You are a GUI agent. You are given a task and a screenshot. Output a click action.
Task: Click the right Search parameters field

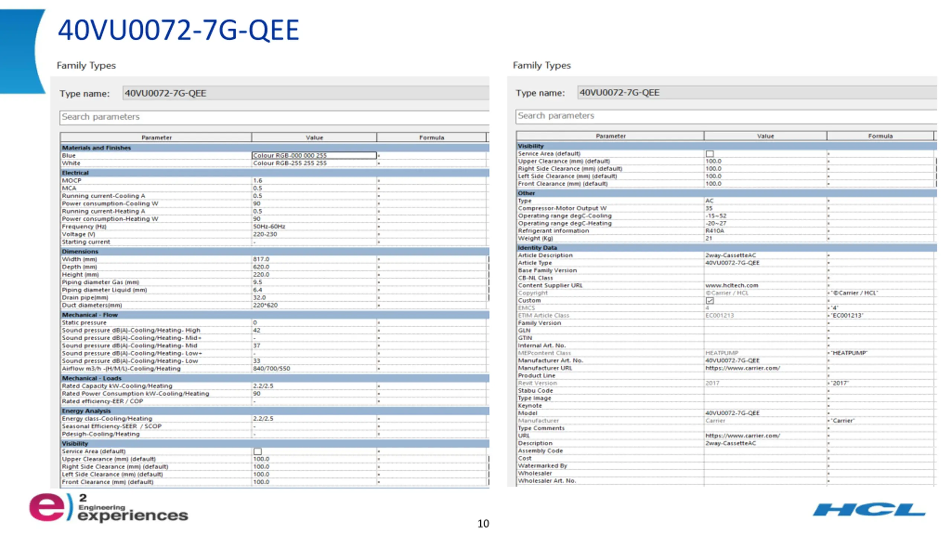click(726, 116)
